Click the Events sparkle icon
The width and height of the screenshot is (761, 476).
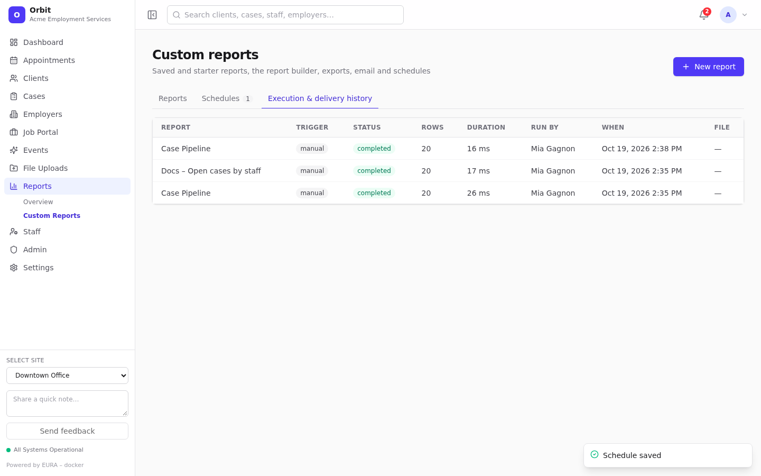(x=14, y=150)
